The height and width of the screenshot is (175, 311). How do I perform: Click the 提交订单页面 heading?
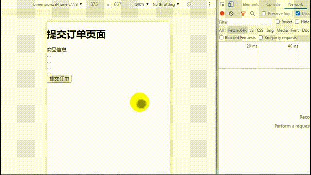76,35
